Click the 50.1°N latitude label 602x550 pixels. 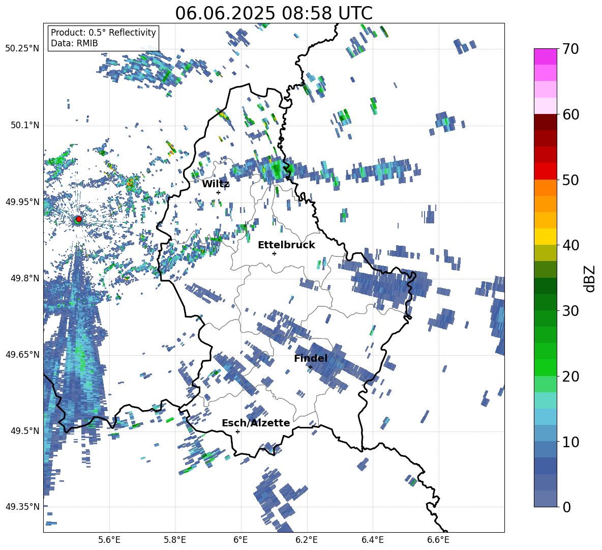(25, 125)
